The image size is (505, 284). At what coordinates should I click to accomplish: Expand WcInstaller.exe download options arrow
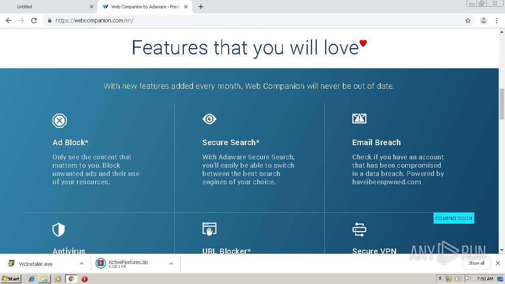[82, 264]
